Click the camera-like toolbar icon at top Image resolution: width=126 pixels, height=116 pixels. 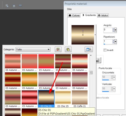tap(20, 5)
